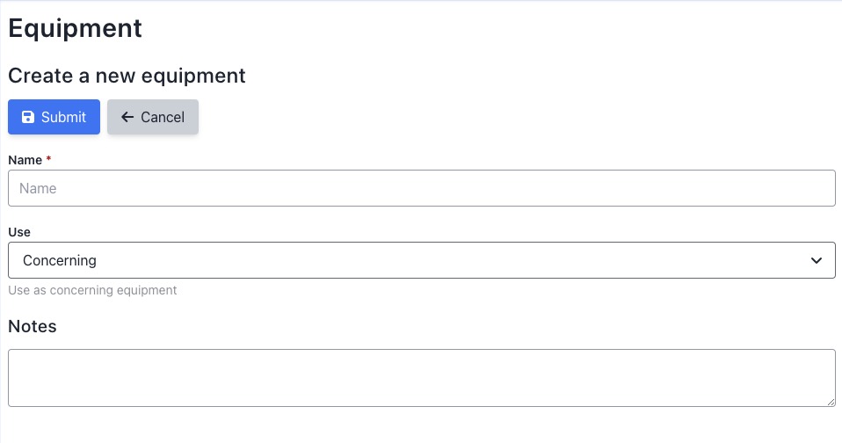
Task: Submit the new equipment form
Action: click(54, 117)
